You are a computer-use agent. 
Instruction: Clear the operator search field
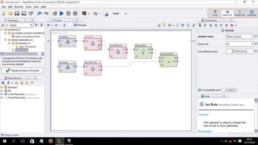click(x=31, y=25)
